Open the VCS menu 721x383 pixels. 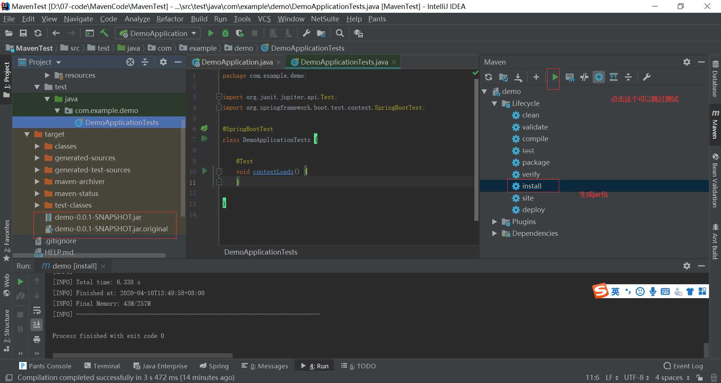tap(264, 19)
